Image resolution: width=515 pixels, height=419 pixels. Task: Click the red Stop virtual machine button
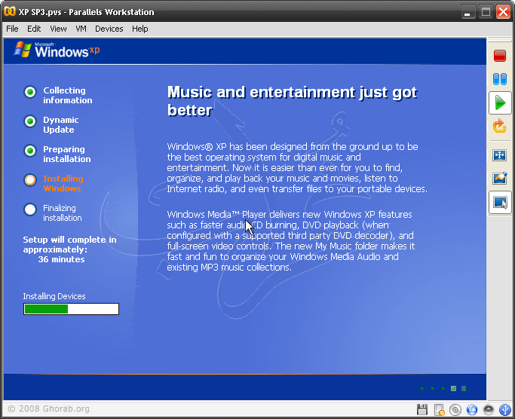tap(500, 56)
